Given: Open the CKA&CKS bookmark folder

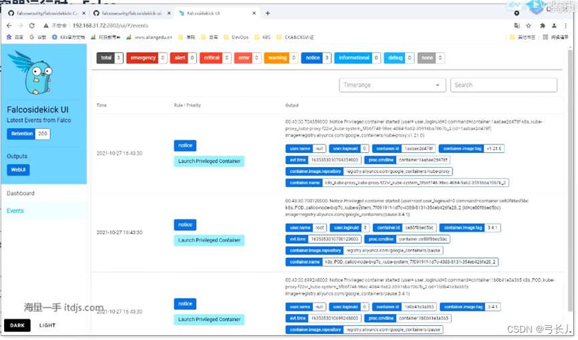Looking at the screenshot, I should tap(295, 37).
